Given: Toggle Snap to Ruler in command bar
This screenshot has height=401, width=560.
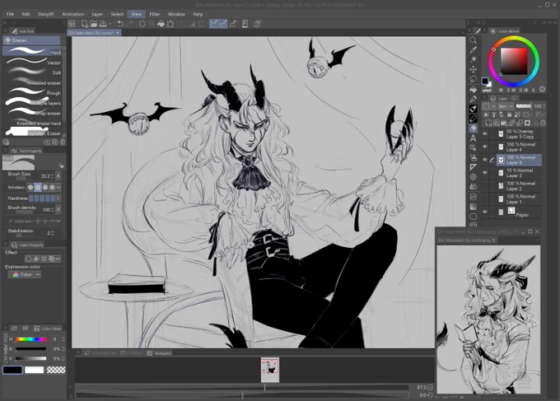Looking at the screenshot, I should click(x=213, y=24).
